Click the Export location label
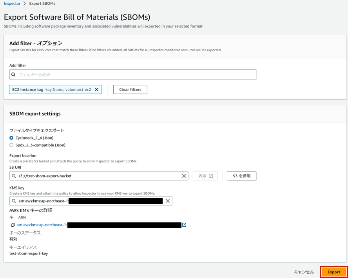Screen dimensions: 348x278 tap(23, 156)
